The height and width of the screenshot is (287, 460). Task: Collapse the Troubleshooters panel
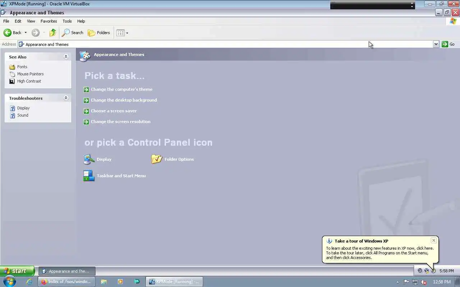pyautogui.click(x=66, y=98)
